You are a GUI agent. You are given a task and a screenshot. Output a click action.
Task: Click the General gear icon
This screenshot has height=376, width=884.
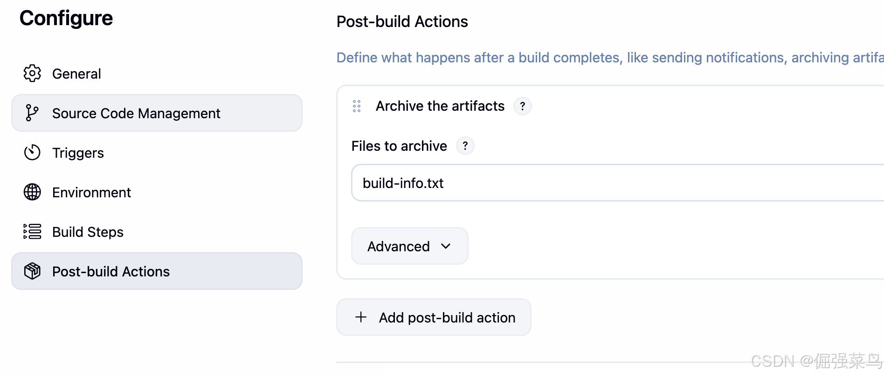pos(32,74)
